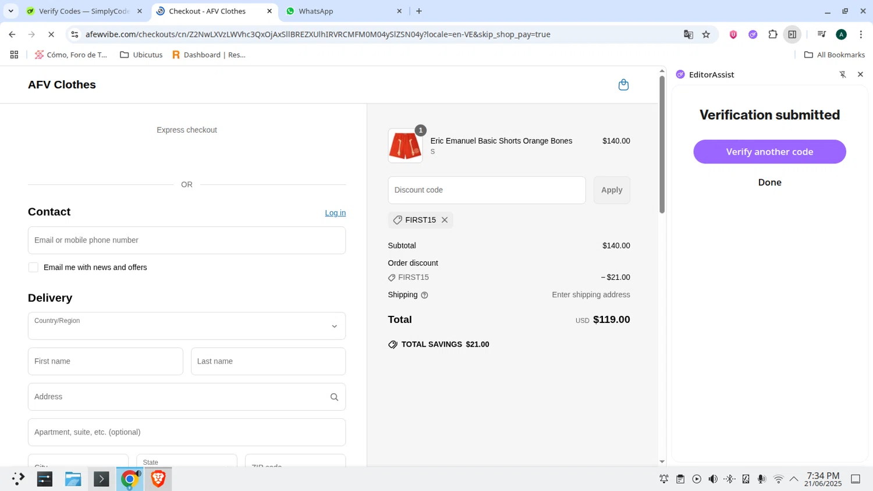Open Cómo, Foro de T... bookmark

(x=71, y=55)
